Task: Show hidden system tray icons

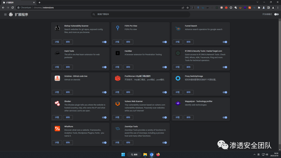Action: coord(254,155)
